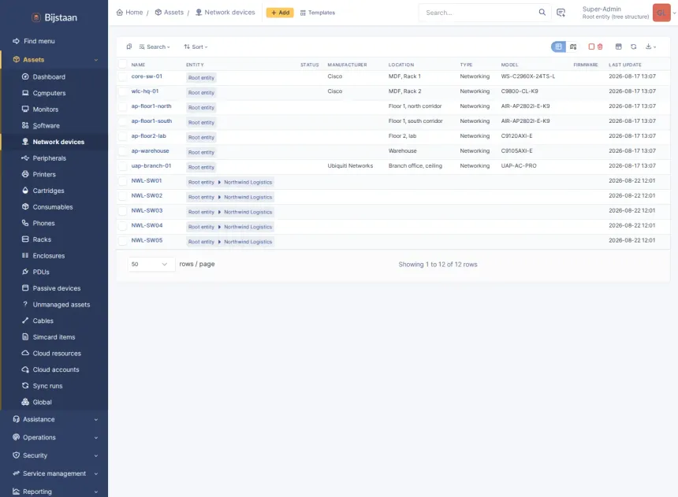Open the Sort dropdown
Image resolution: width=678 pixels, height=497 pixels.
[x=196, y=46]
